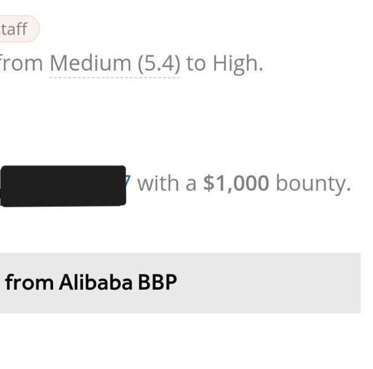373x369 pixels.
Task: Click the from Alibaba BBP heading
Action: (x=91, y=282)
